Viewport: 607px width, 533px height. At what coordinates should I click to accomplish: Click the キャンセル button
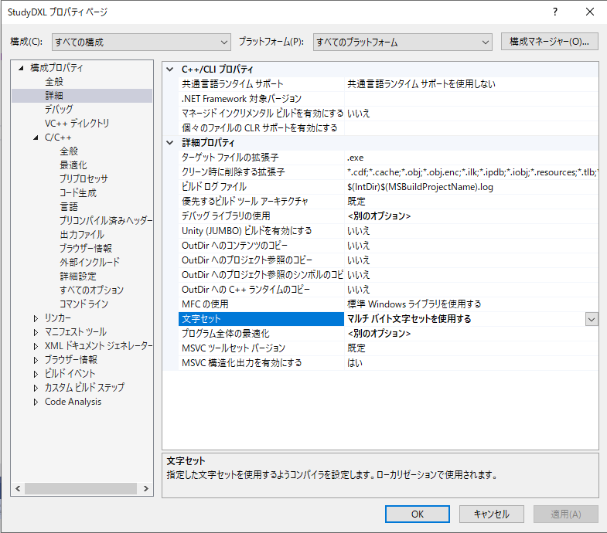click(491, 514)
